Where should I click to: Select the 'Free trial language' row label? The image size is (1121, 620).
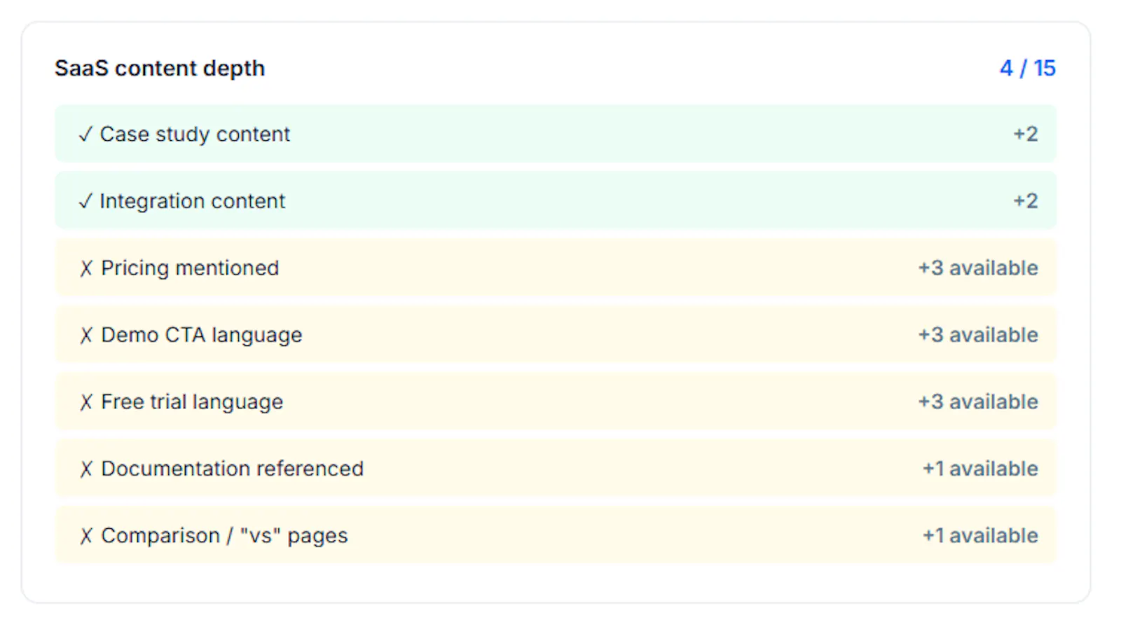tap(192, 402)
